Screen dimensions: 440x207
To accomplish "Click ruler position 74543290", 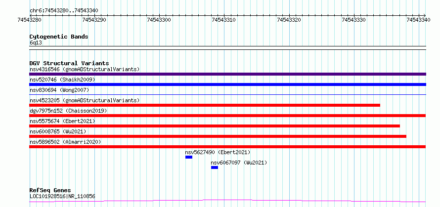I will pyautogui.click(x=94, y=20).
